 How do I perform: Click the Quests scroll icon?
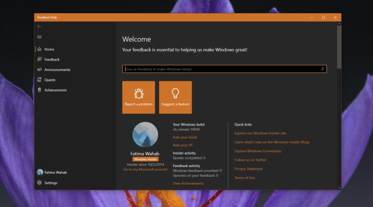pyautogui.click(x=40, y=80)
